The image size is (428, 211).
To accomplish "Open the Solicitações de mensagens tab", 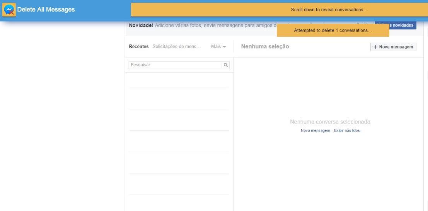I will (177, 47).
